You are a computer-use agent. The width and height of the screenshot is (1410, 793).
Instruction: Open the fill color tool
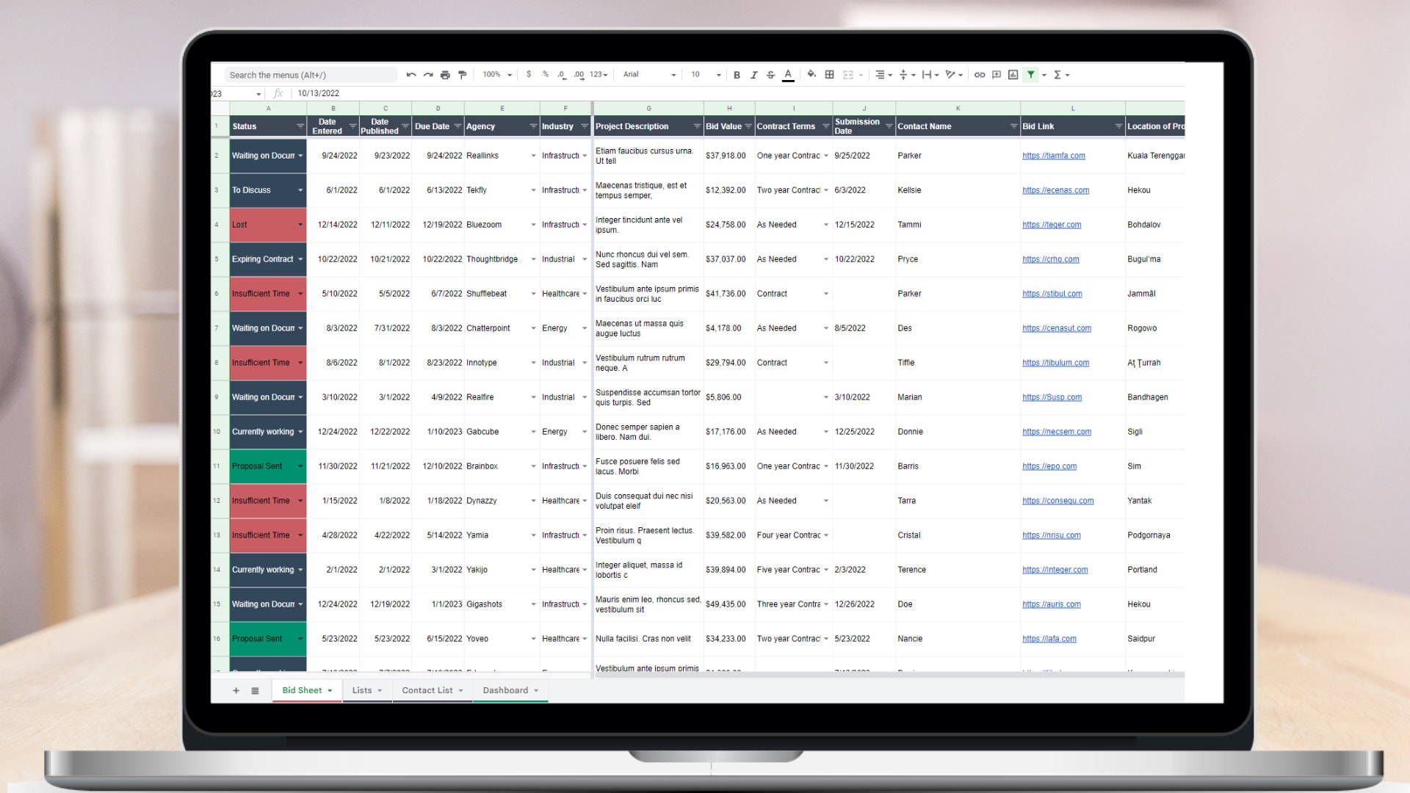coord(811,74)
